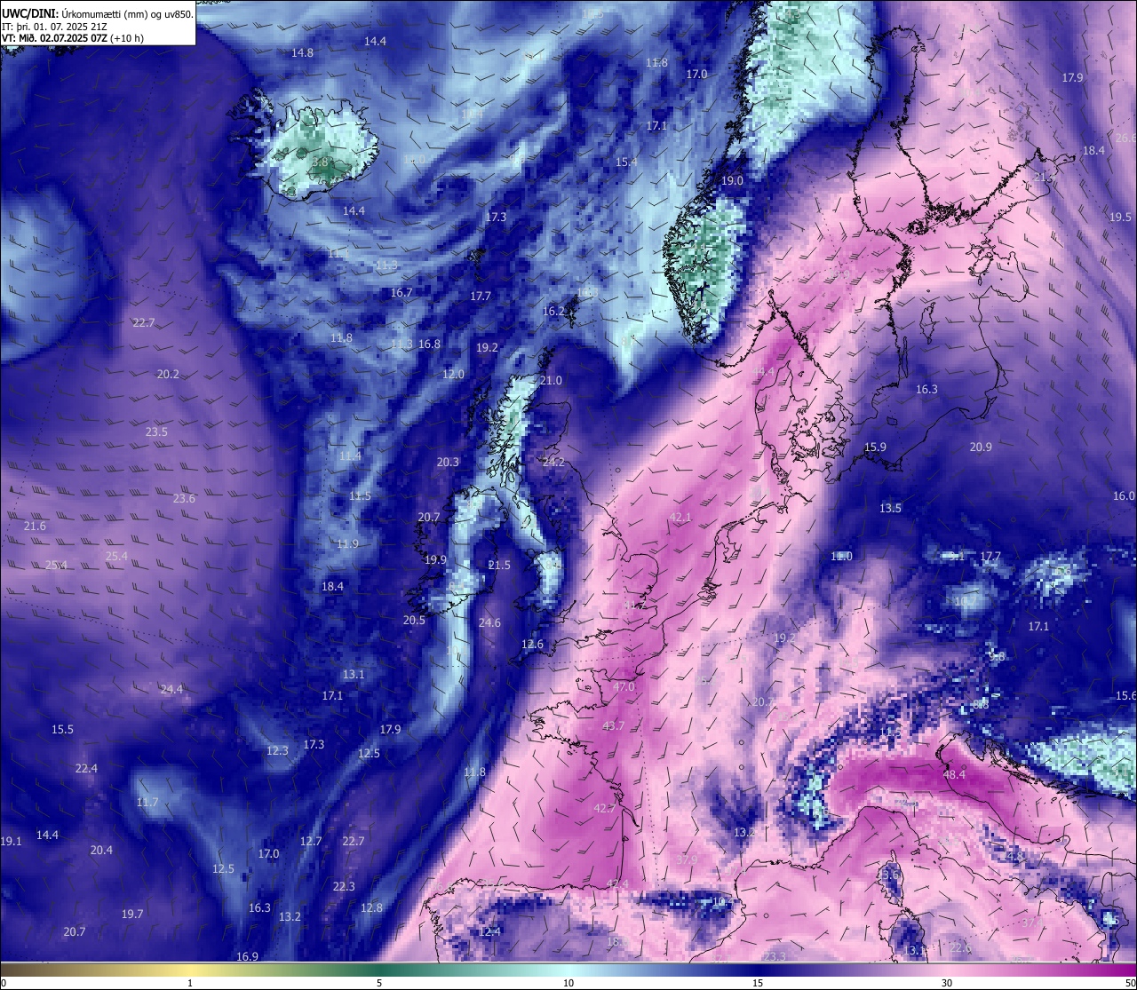Click the 22.4 value in the southwest Atlantic

click(86, 769)
